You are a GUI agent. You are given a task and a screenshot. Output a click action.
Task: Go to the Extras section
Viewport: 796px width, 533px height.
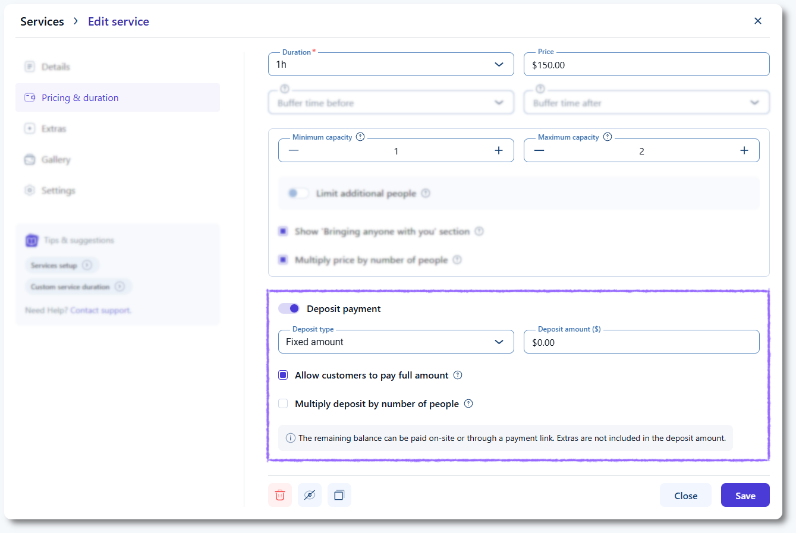[54, 128]
